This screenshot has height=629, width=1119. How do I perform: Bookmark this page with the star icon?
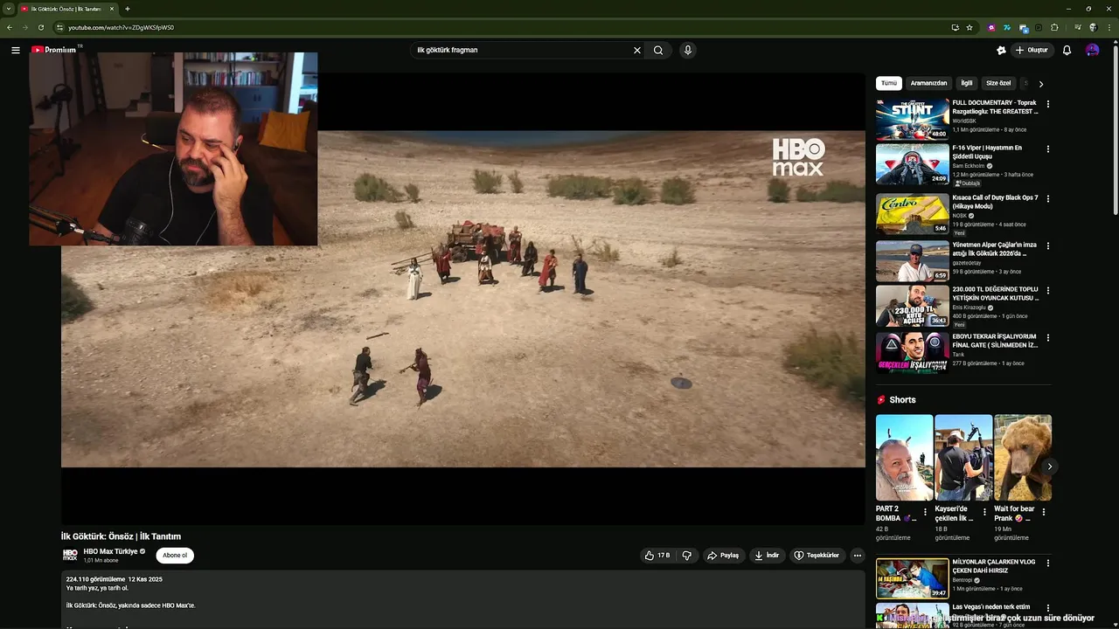coord(970,27)
